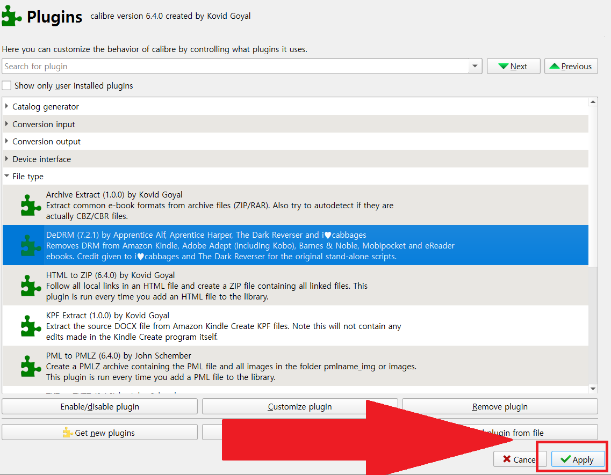Go to Next search match
Viewport: 611px width, 475px height.
[x=513, y=66]
